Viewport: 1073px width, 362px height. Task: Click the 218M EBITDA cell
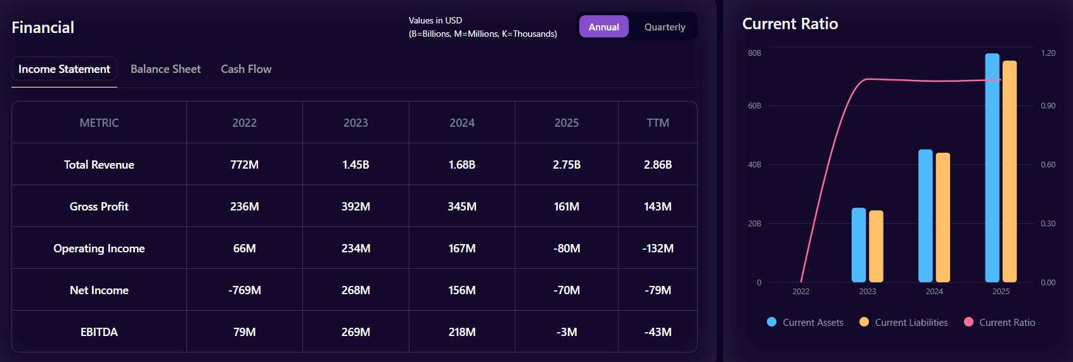point(462,332)
